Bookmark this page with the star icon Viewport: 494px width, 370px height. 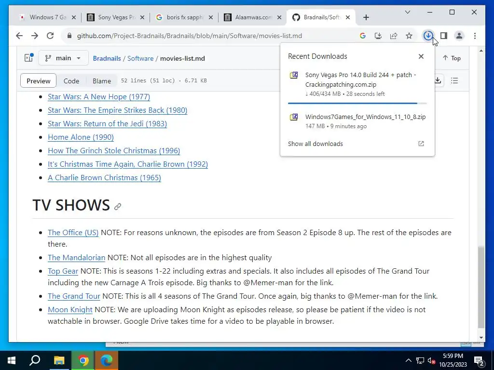(x=409, y=36)
